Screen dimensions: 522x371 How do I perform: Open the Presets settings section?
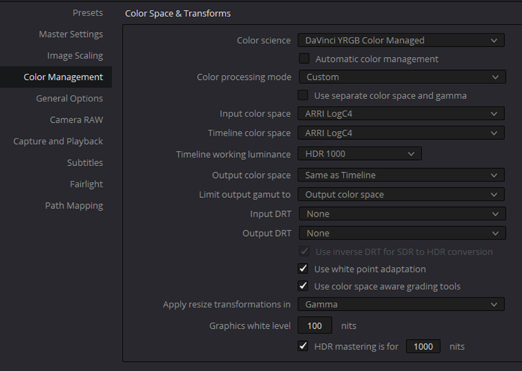(x=88, y=13)
